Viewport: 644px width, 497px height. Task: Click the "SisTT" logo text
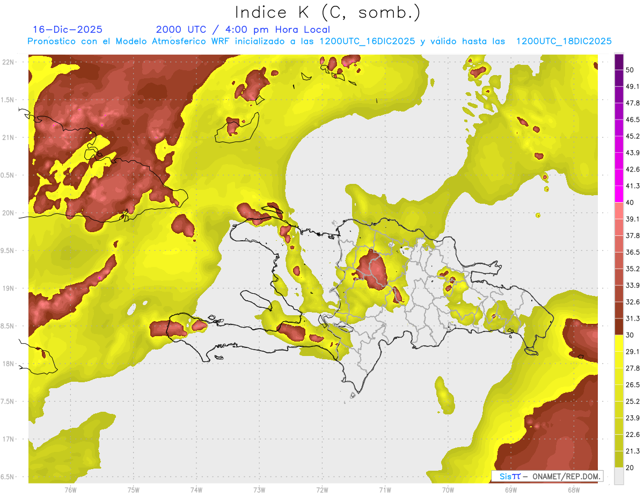pos(509,476)
